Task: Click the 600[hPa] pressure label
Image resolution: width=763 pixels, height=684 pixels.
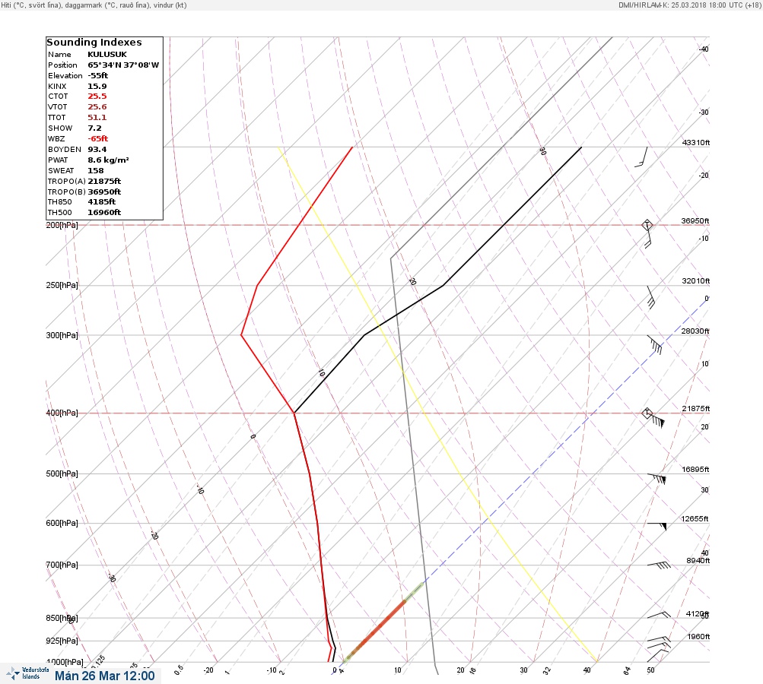Action: pos(62,523)
